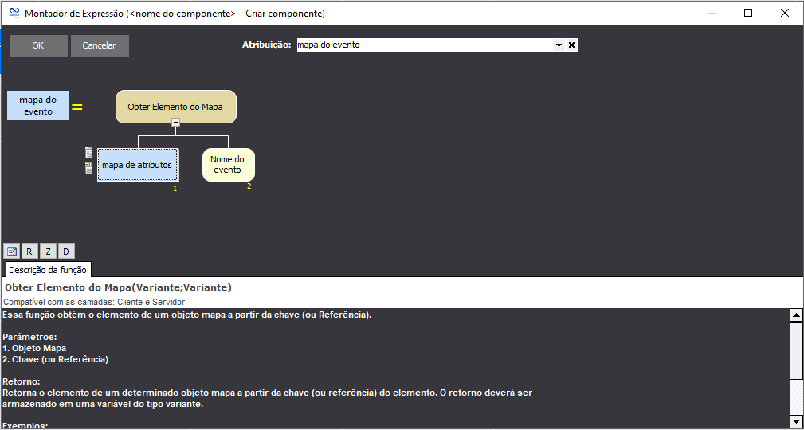Click the 'Parâmetros:' heading in description
The height and width of the screenshot is (430, 804).
29,337
